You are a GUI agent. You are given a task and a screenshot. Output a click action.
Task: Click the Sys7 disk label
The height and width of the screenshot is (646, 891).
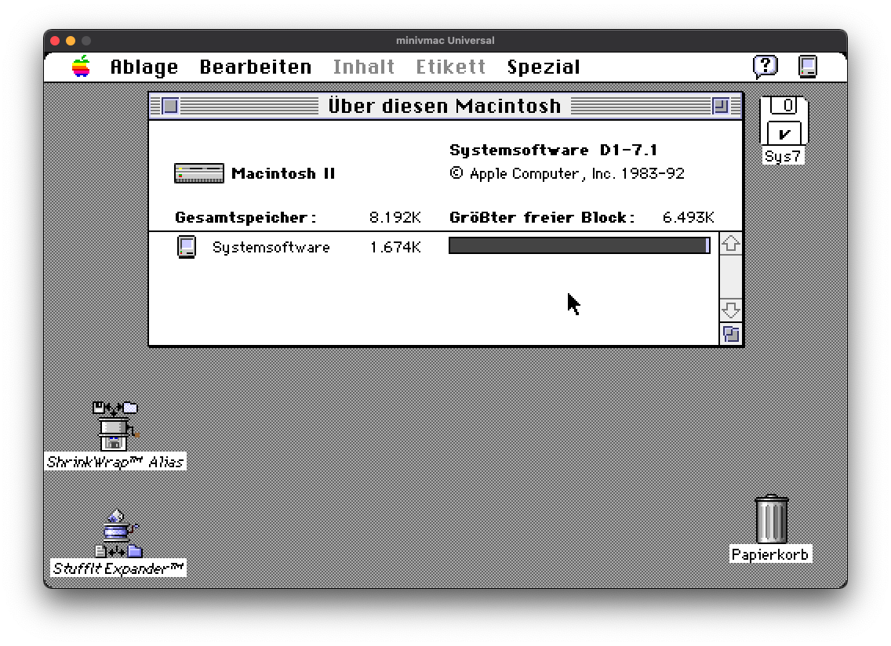783,156
